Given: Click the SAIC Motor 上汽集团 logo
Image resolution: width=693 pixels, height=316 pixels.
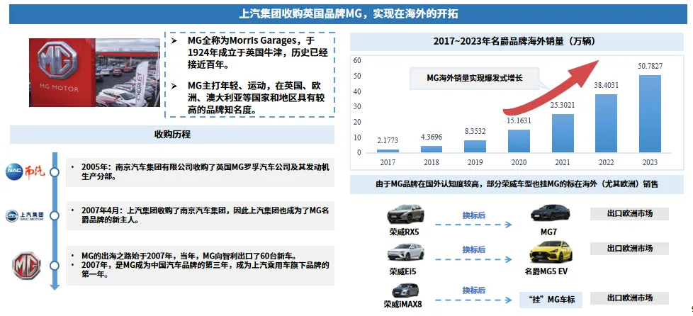Looking at the screenshot, I should (x=25, y=215).
